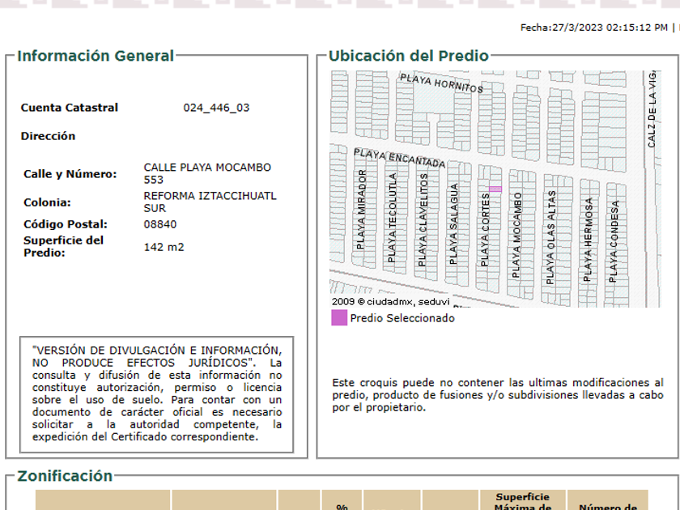The width and height of the screenshot is (680, 510).
Task: Click PLAYA CORTES street label on map
Action: click(485, 230)
